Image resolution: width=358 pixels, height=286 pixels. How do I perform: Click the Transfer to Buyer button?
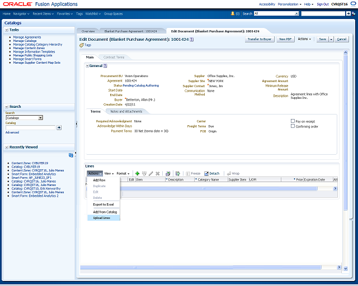(260, 39)
